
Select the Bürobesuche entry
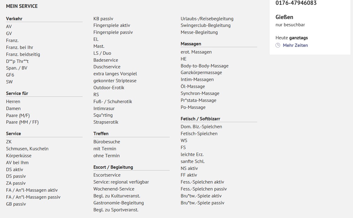tap(107, 142)
